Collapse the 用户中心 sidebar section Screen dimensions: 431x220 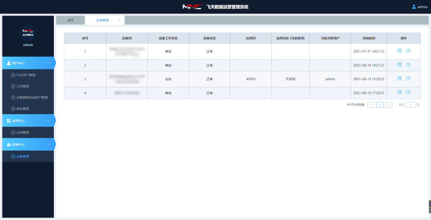click(x=48, y=63)
